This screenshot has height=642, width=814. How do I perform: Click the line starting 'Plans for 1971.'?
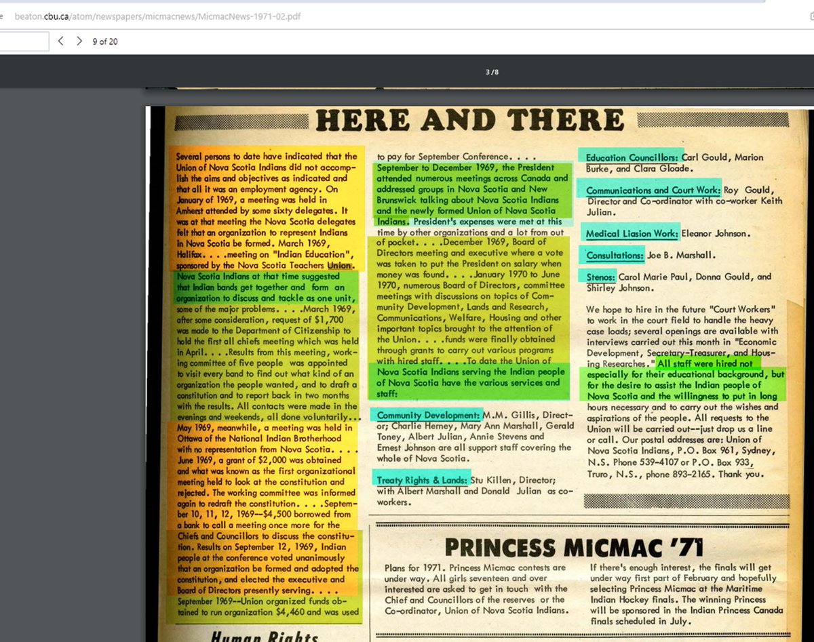click(x=475, y=567)
